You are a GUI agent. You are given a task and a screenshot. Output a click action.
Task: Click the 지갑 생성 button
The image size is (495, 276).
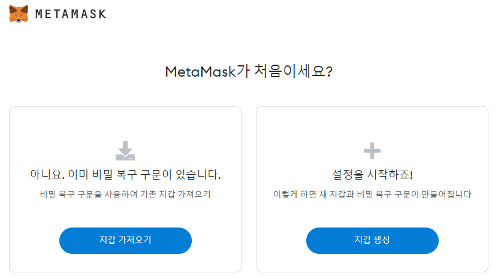372,240
